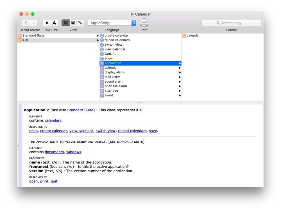
Task: Select the Standard Suite in the suite list
Action: [x=58, y=36]
